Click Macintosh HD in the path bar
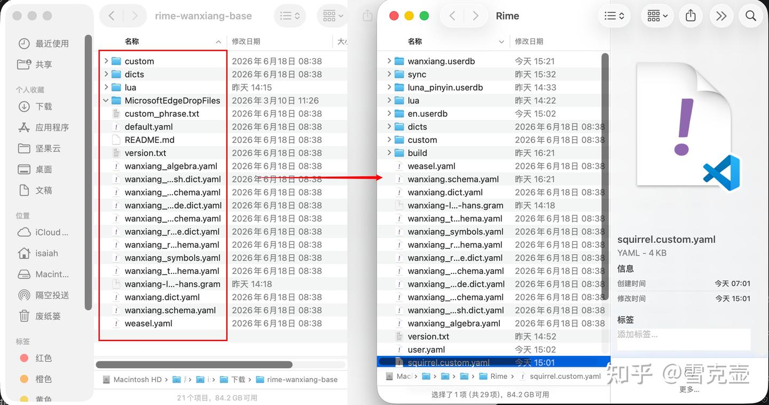 pos(131,379)
